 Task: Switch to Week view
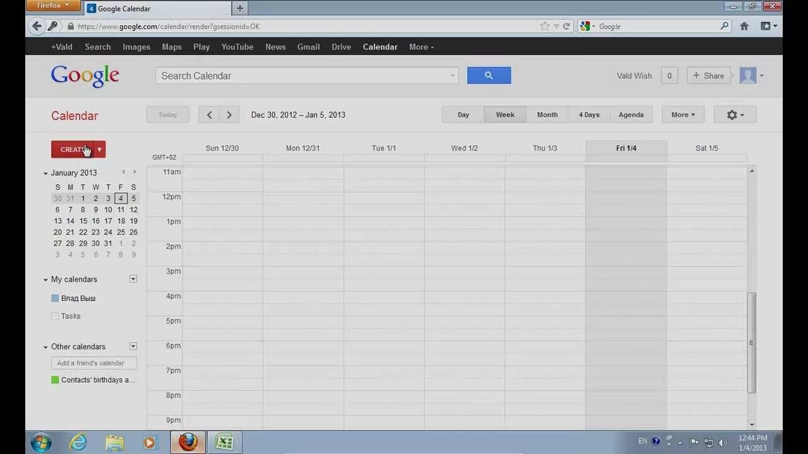pos(505,115)
